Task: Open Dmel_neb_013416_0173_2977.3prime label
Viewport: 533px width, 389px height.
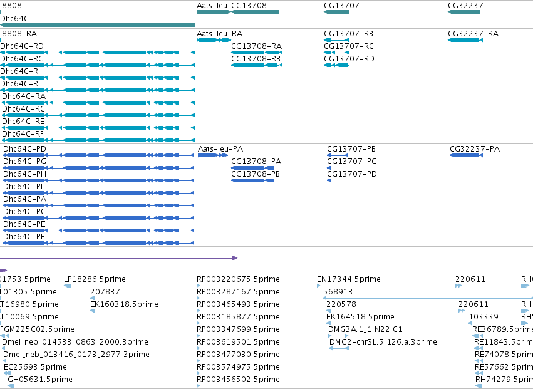Action: pyautogui.click(x=76, y=355)
